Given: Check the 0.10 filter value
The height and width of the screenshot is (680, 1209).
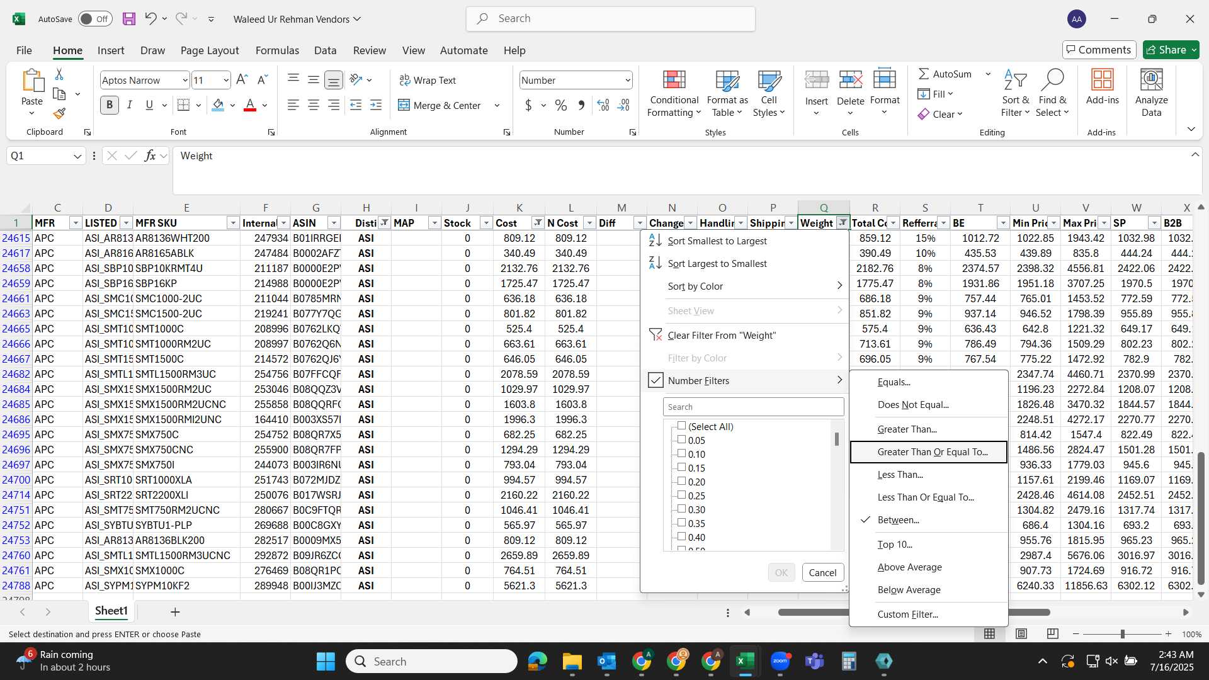Looking at the screenshot, I should [x=681, y=453].
